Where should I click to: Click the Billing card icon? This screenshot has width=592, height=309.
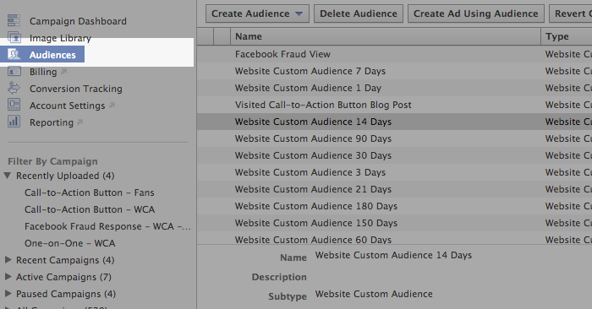pos(14,71)
